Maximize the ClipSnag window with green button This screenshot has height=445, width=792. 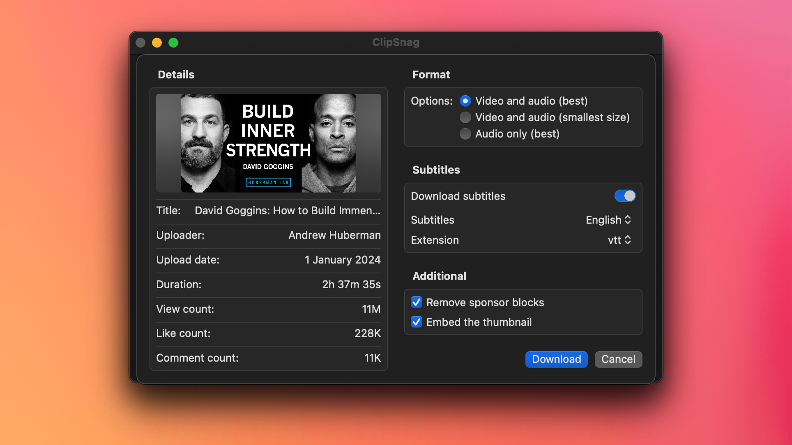(x=173, y=43)
